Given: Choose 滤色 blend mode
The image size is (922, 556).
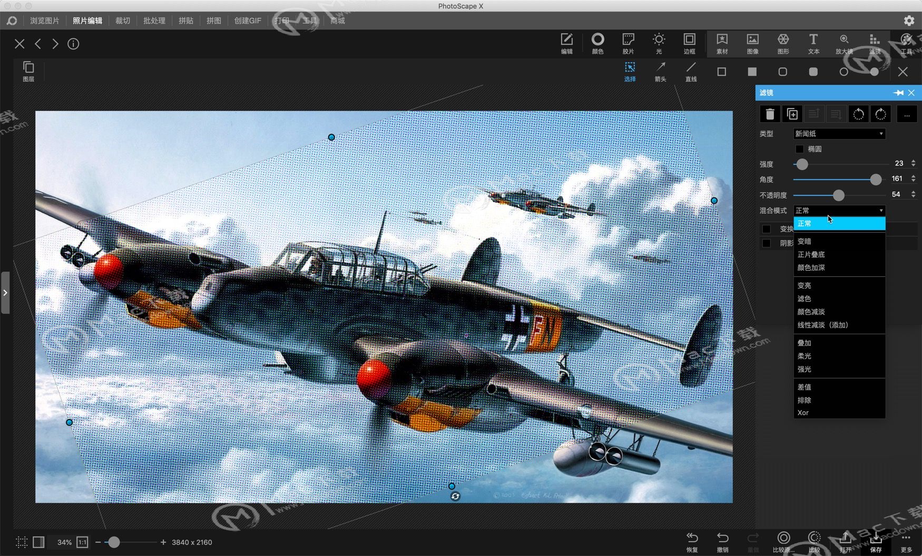Looking at the screenshot, I should pyautogui.click(x=839, y=299).
